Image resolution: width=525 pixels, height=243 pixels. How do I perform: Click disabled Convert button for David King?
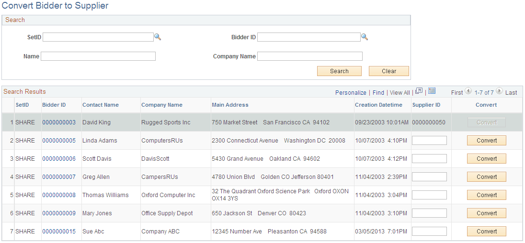click(487, 122)
